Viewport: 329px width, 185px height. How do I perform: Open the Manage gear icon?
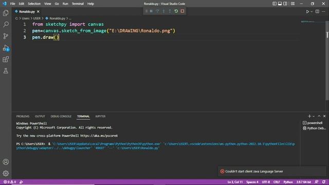click(6, 173)
